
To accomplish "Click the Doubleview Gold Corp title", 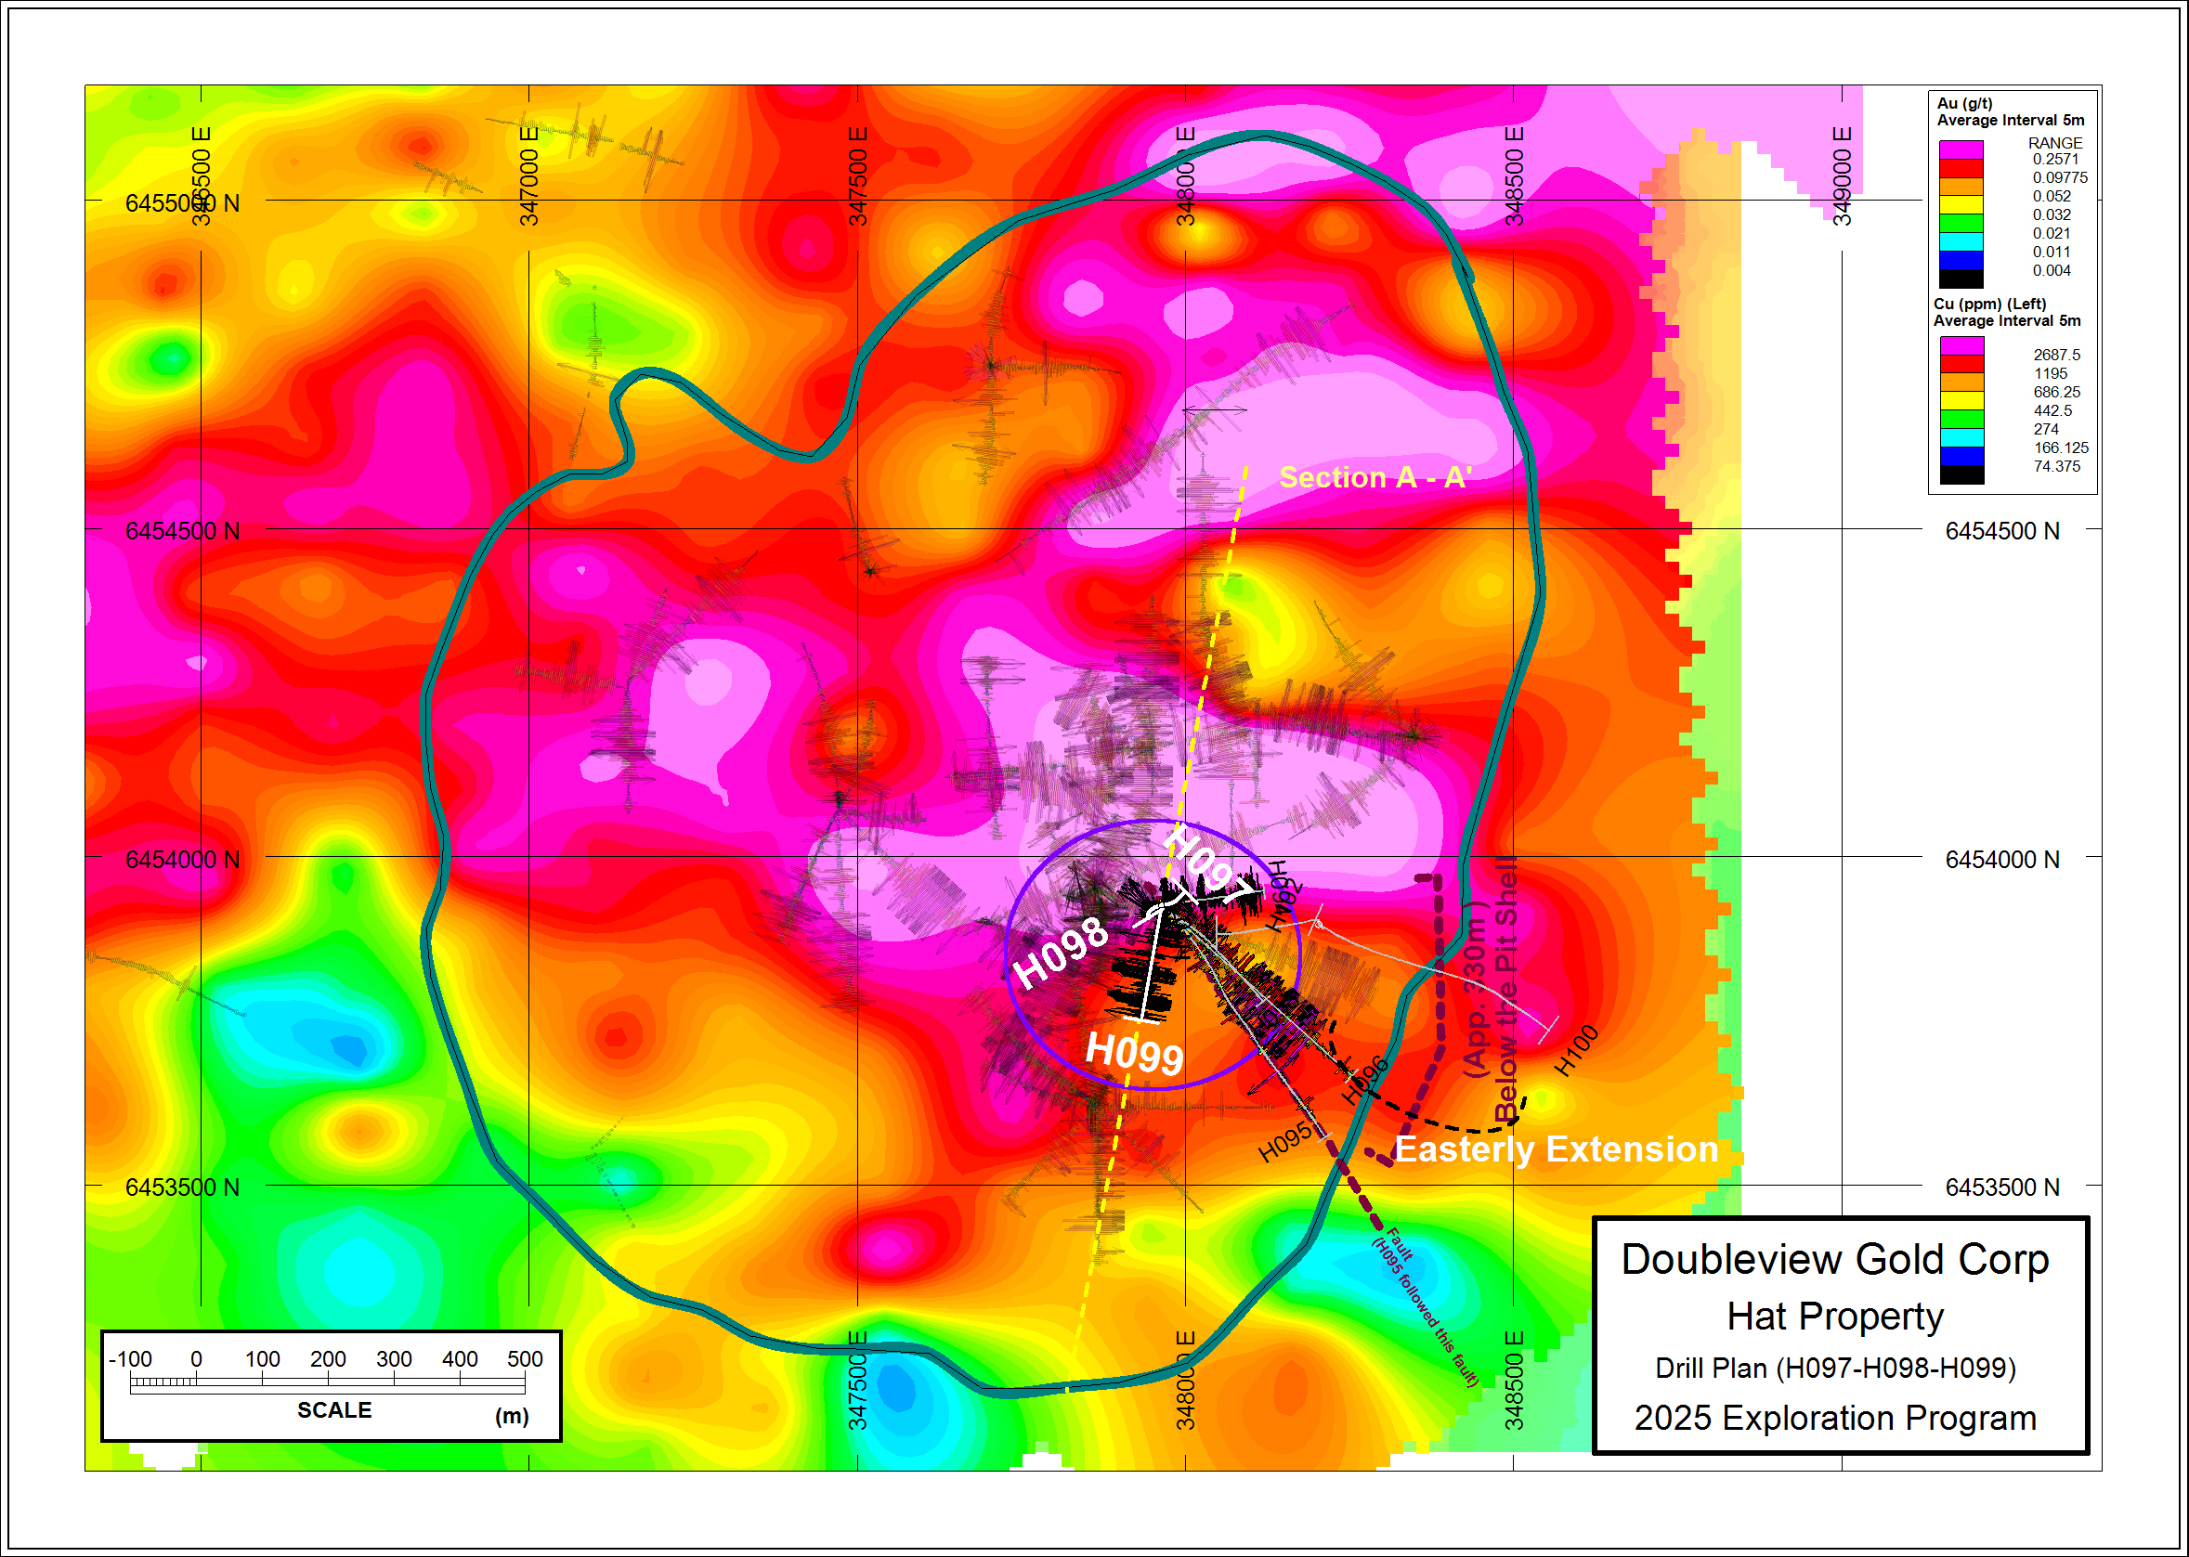I will (1834, 1259).
